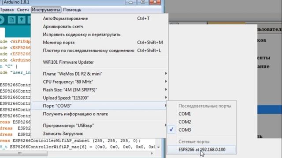Click the New sketch toolbar icon
282x158 pixels.
(x=11, y=19)
